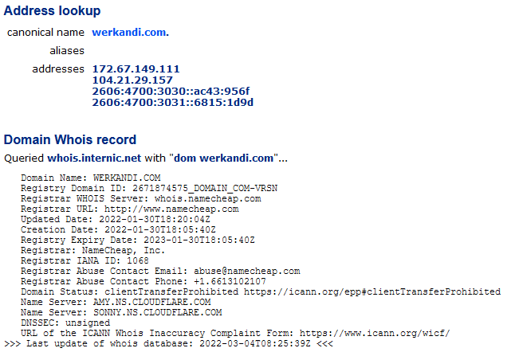Click the ICANN wicf complaint form URL

(x=375, y=333)
